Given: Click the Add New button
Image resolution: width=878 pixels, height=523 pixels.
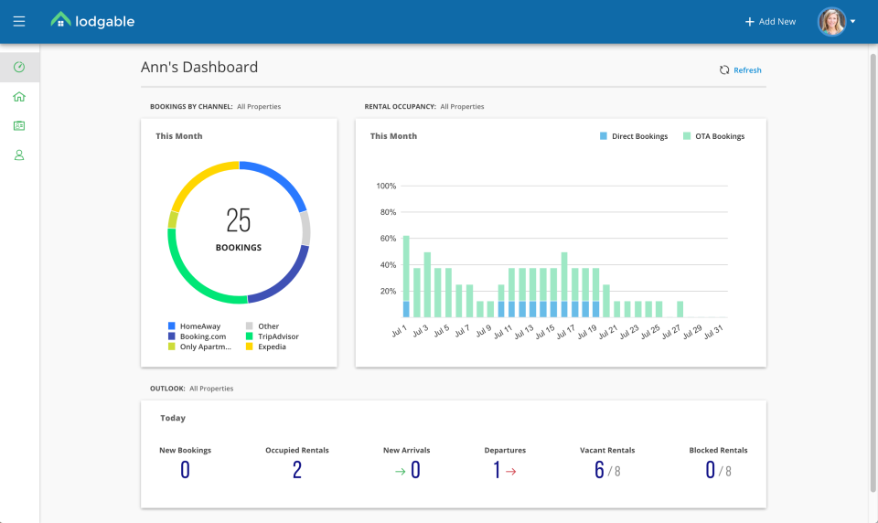Looking at the screenshot, I should (x=770, y=22).
